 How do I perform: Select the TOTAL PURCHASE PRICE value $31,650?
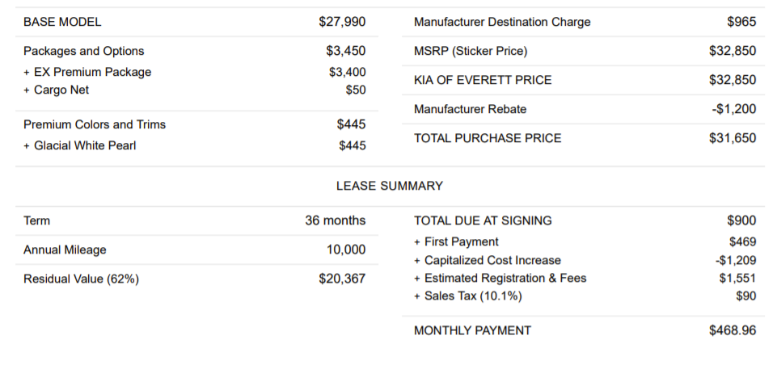tap(733, 138)
